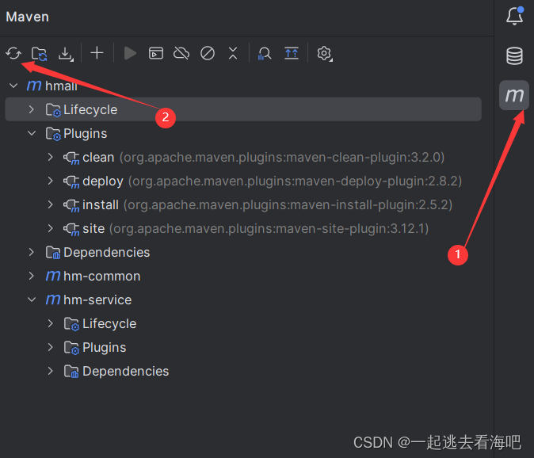This screenshot has height=458, width=534.
Task: Add a Maven project with plus icon
Action: pos(97,53)
